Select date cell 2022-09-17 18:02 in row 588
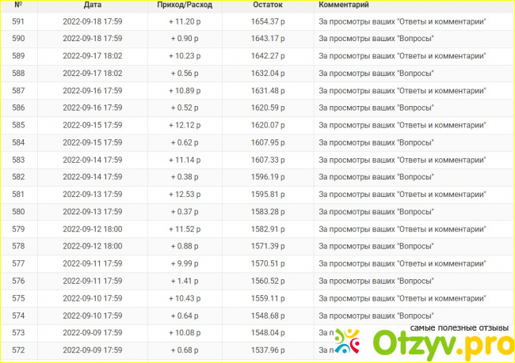The width and height of the screenshot is (515, 363). (92, 74)
